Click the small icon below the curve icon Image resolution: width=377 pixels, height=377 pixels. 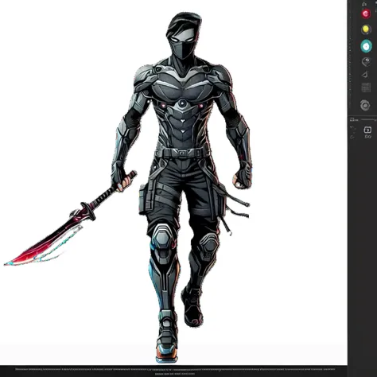pyautogui.click(x=352, y=137)
